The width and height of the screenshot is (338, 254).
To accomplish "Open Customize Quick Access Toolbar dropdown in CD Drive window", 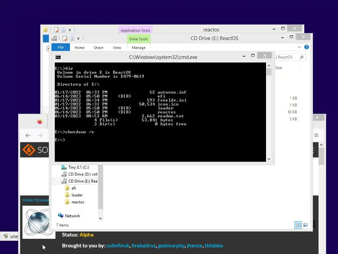I will [79, 39].
